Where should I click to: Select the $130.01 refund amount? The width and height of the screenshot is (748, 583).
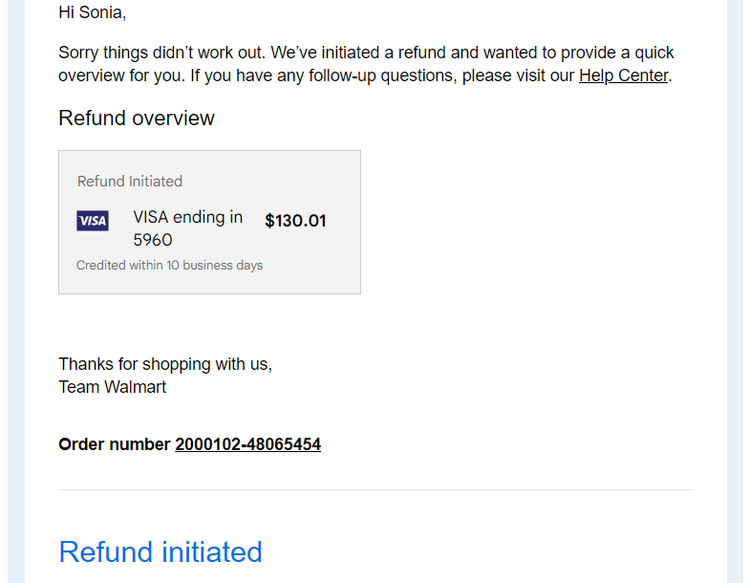tap(295, 221)
